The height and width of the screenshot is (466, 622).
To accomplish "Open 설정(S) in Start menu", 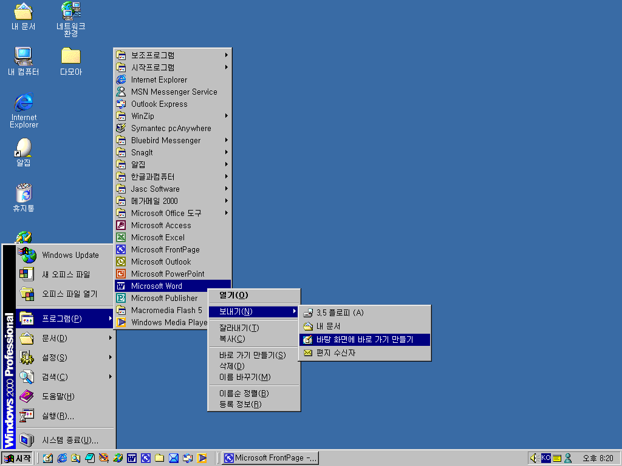I will point(66,357).
